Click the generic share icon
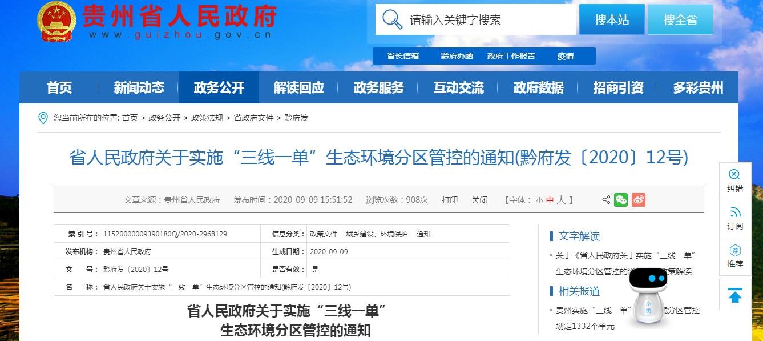Viewport: 763px width, 341px height. pyautogui.click(x=606, y=200)
